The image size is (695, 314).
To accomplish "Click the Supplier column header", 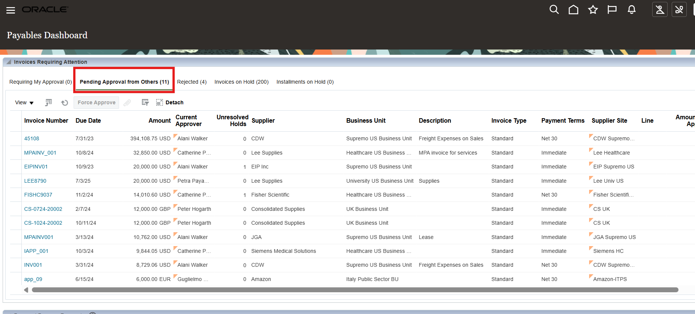I will coord(263,120).
